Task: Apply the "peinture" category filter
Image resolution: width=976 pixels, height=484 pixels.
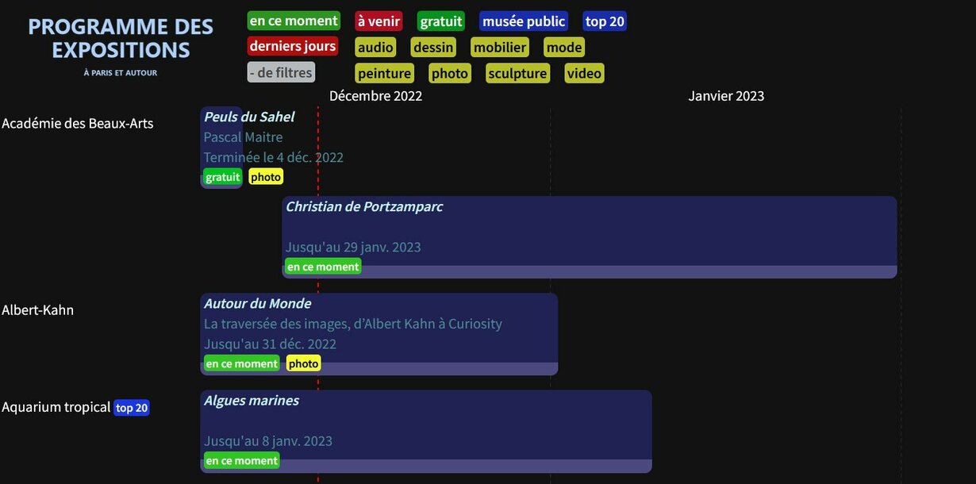Action: point(384,74)
